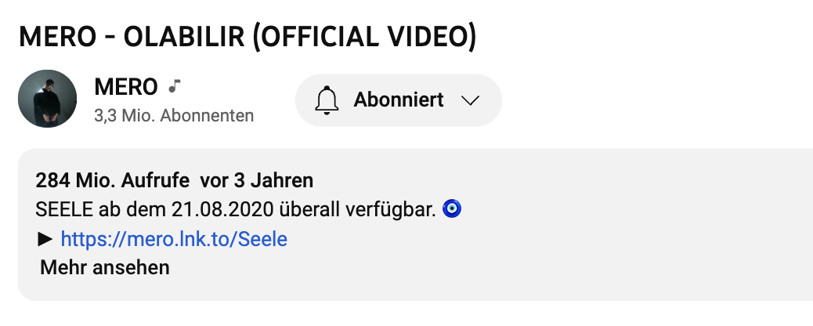Click the blue evil eye emoji

pos(452,210)
